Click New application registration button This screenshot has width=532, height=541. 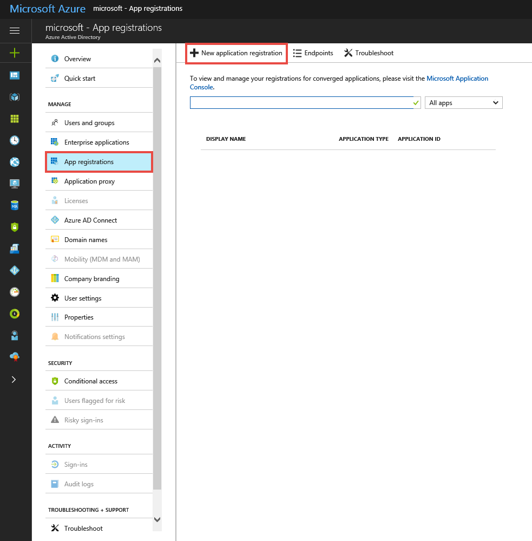point(237,53)
